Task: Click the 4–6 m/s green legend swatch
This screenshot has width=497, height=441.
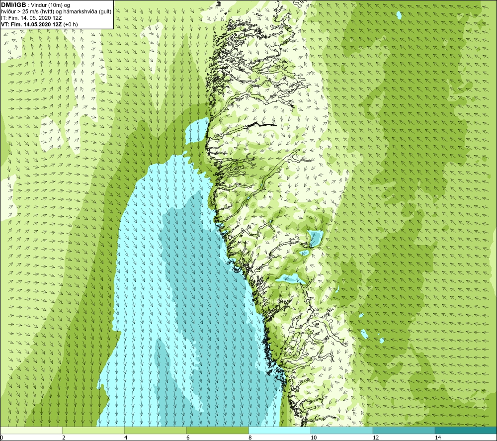Action: [155, 430]
